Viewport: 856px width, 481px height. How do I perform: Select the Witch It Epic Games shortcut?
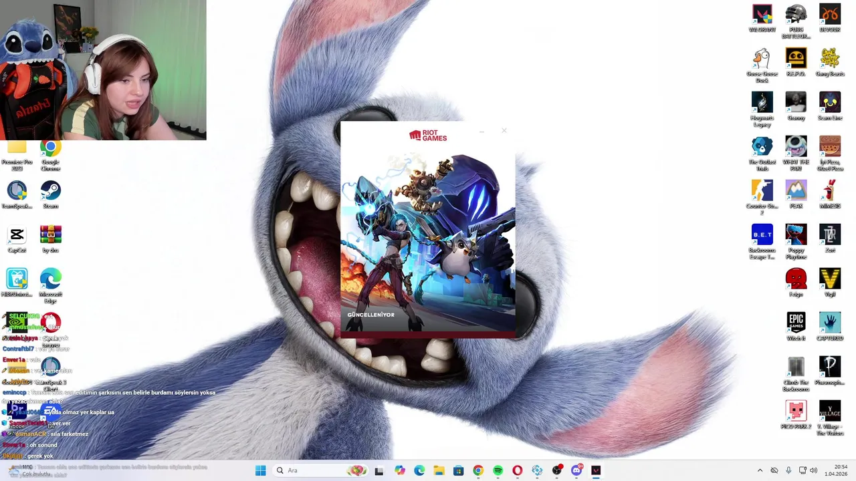click(x=796, y=327)
